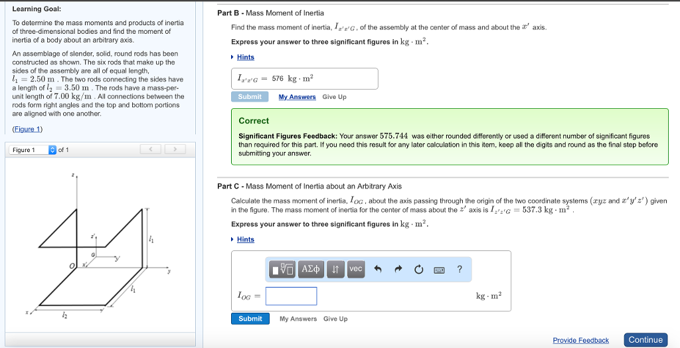680x348 pixels.
Task: Click Give Up for Part C
Action: 335,319
